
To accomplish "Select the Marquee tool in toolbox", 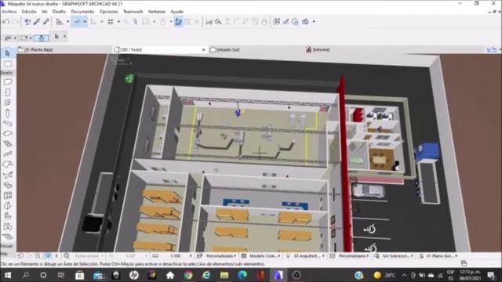I will coord(8,64).
